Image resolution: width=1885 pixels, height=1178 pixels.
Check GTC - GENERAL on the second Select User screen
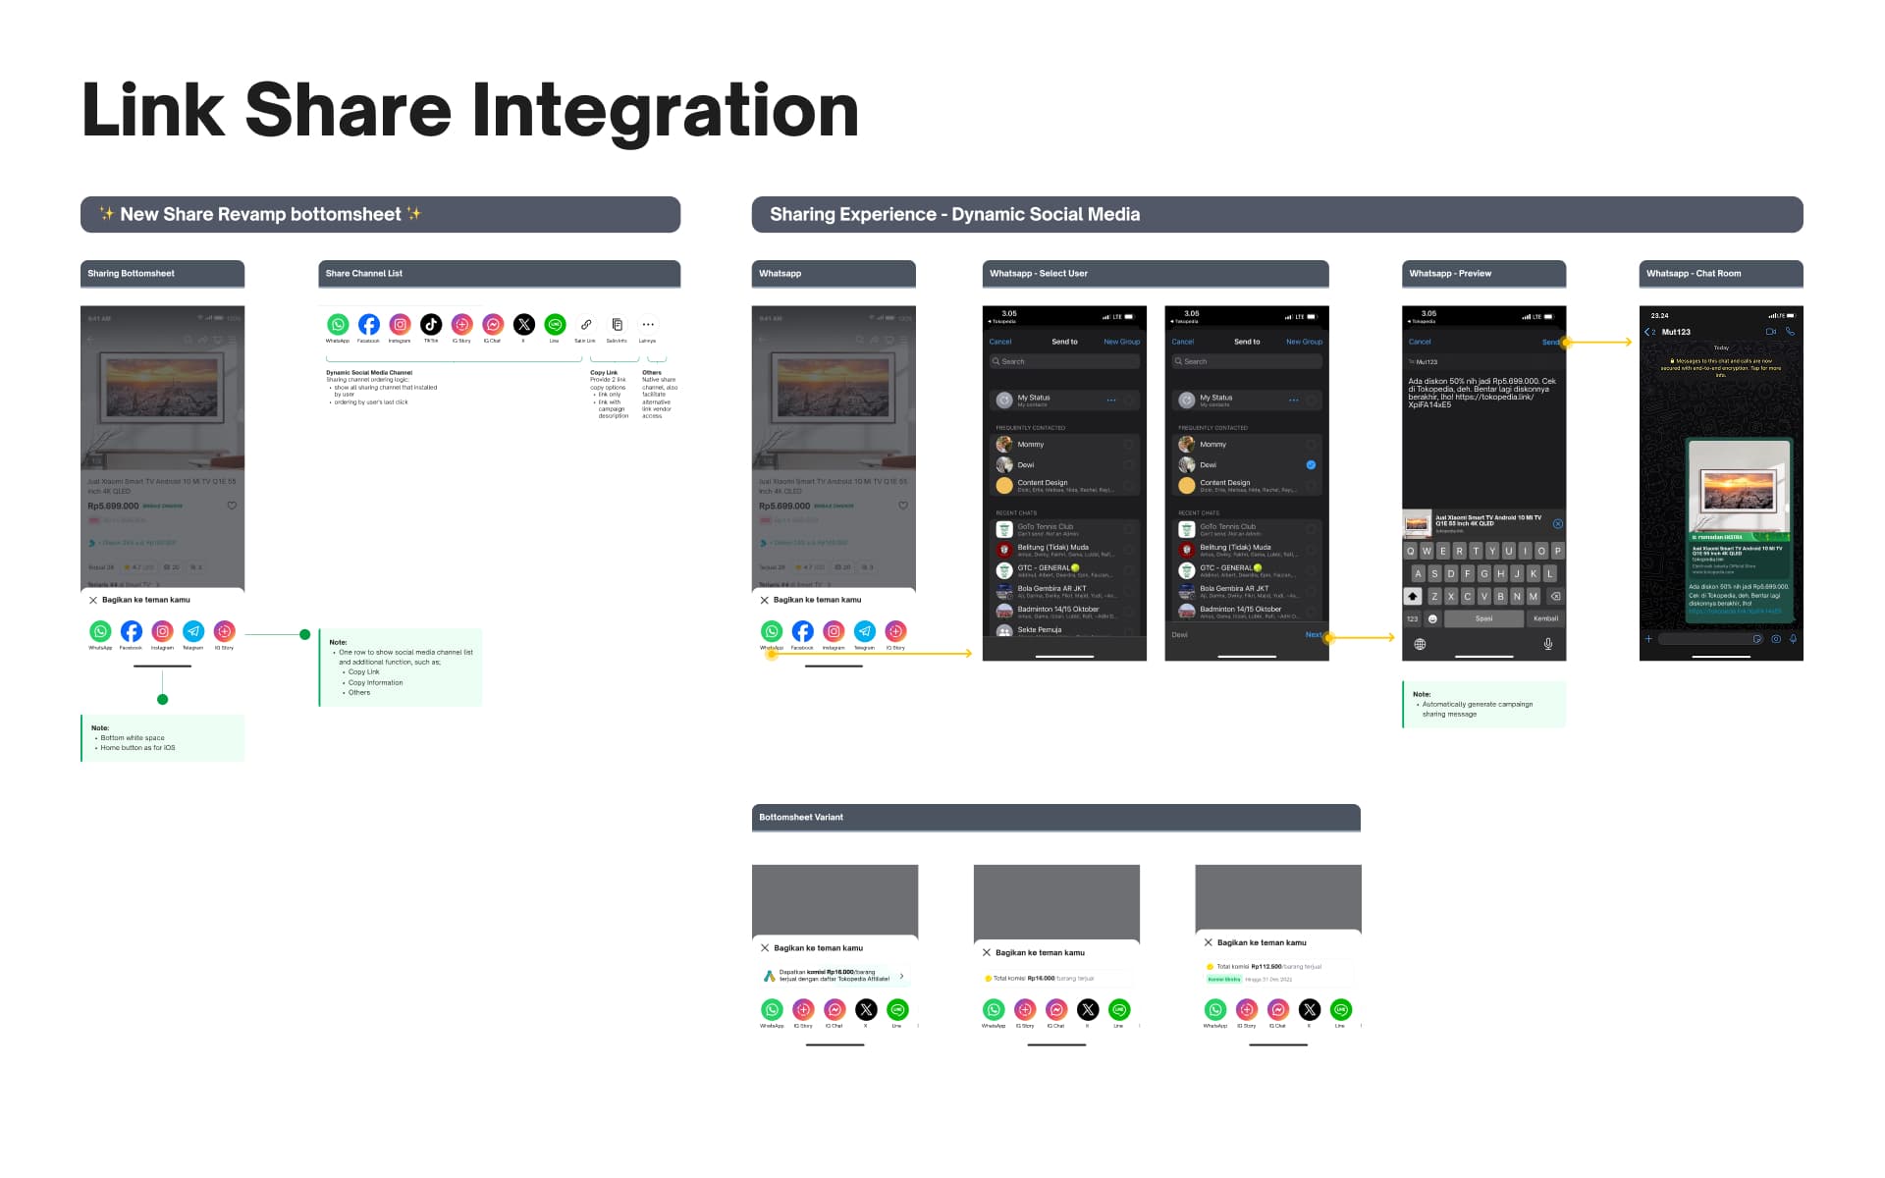1311,569
